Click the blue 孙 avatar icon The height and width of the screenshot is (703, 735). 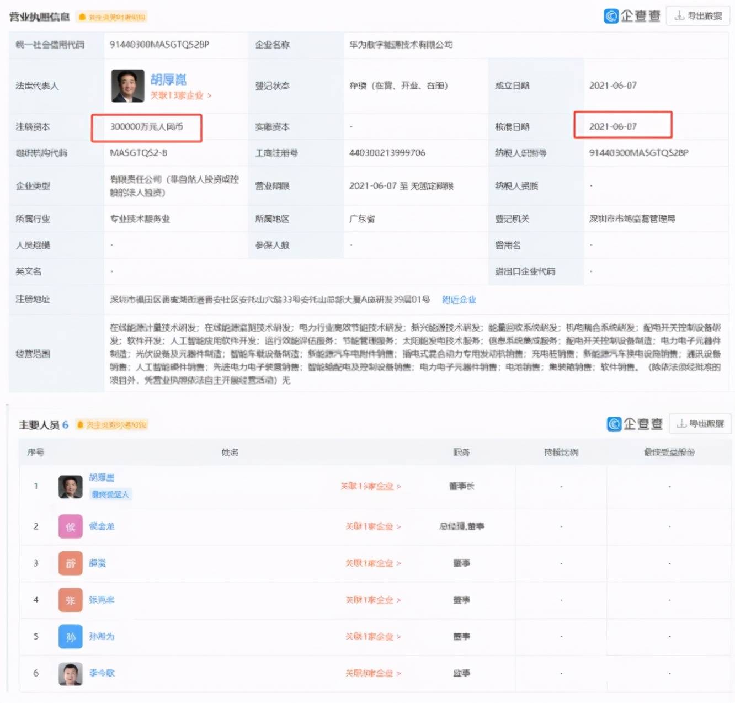[71, 637]
